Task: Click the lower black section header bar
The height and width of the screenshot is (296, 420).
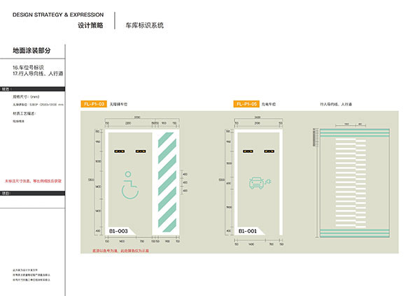Action: [x=32, y=193]
